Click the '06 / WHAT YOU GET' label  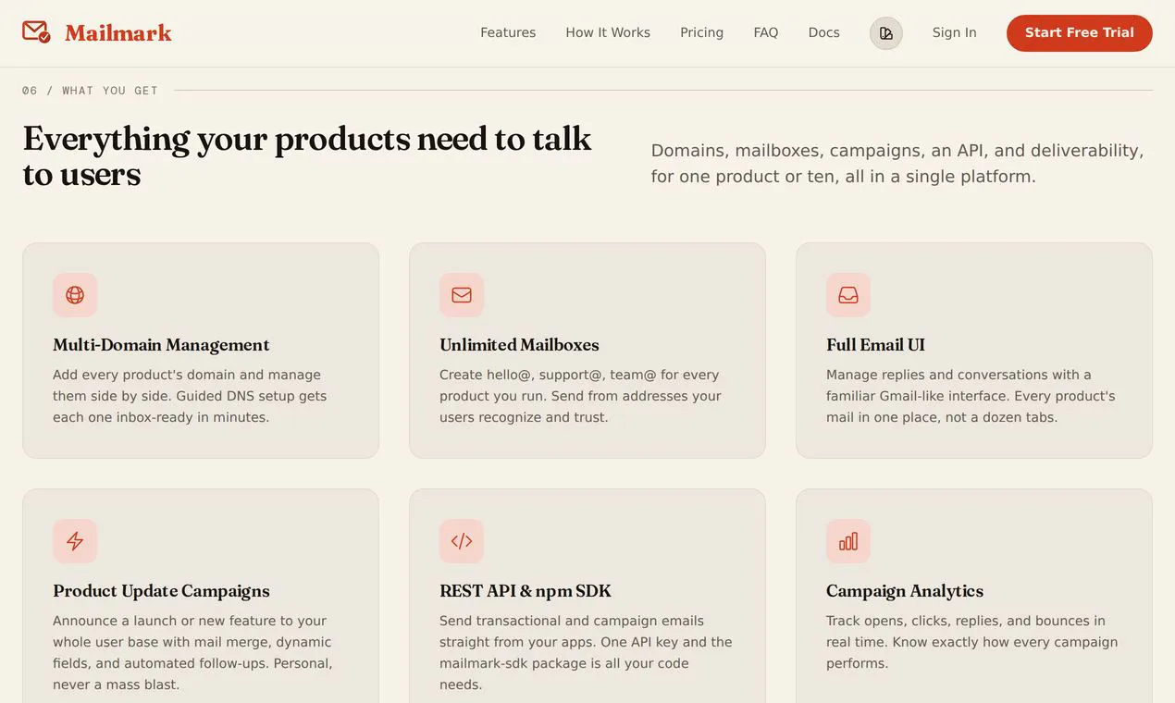(x=91, y=91)
